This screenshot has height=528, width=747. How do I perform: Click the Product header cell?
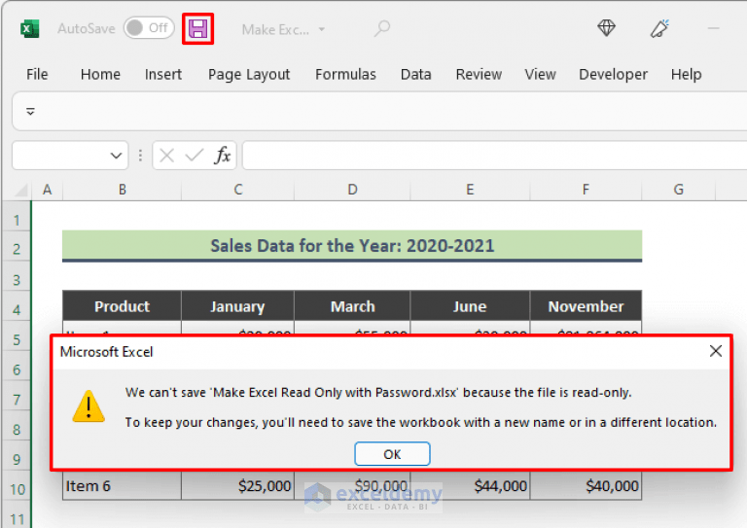122,306
